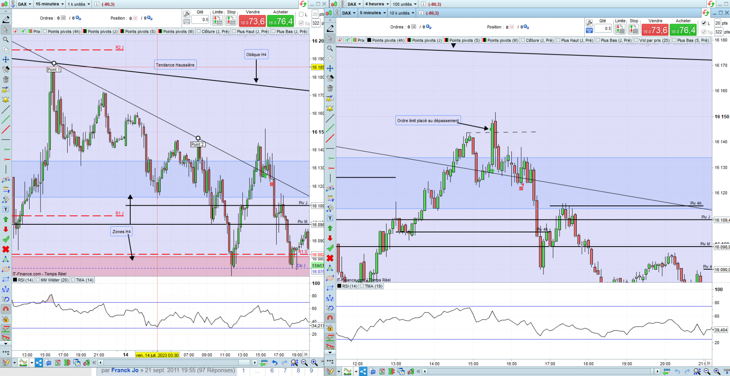Click the Vendre 16 073,6 sell button

(252, 21)
